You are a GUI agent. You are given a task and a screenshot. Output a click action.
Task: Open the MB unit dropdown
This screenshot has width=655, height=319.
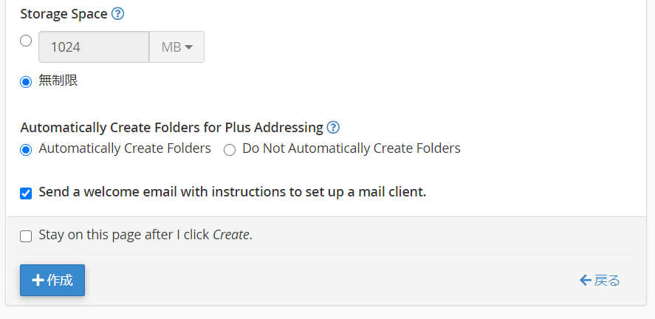[176, 47]
